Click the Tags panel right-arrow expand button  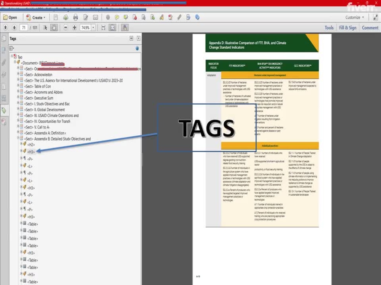(139, 38)
